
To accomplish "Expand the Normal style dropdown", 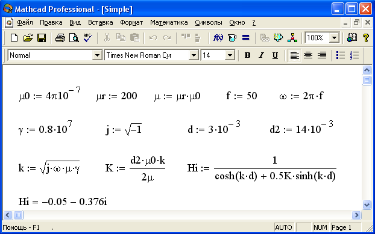I will coord(97,55).
